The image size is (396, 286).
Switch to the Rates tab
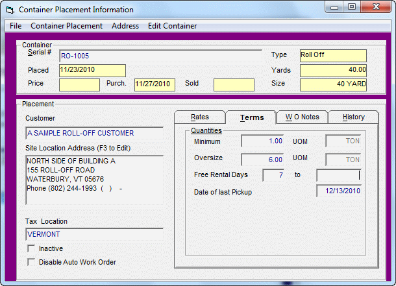[x=200, y=117]
